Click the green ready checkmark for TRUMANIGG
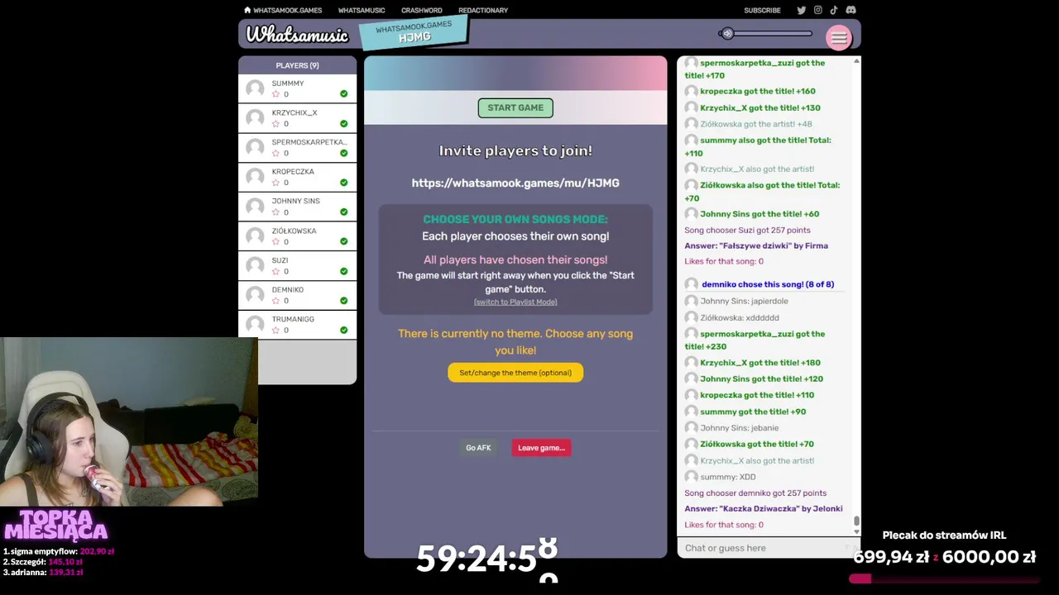 click(x=343, y=331)
